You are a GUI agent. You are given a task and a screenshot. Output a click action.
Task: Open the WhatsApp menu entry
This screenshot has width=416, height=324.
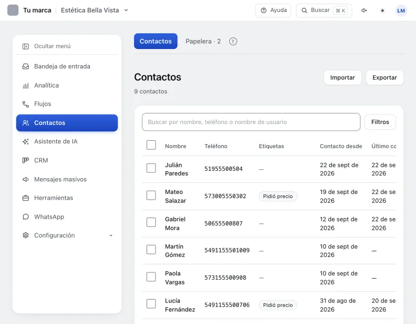click(x=67, y=217)
